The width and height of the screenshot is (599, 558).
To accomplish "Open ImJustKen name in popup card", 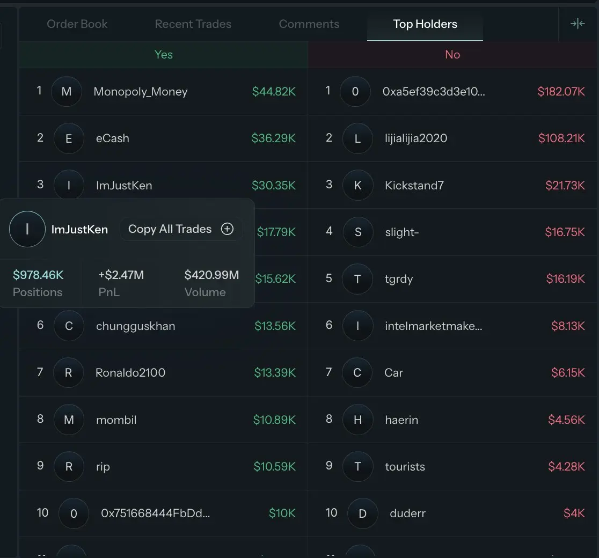I will (x=79, y=229).
